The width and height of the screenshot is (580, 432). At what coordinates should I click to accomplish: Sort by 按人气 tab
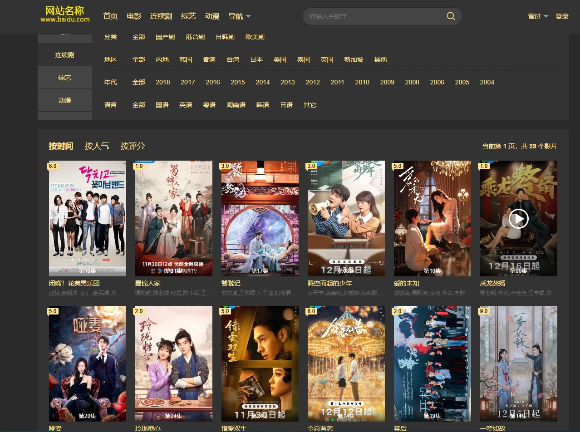[x=97, y=146]
